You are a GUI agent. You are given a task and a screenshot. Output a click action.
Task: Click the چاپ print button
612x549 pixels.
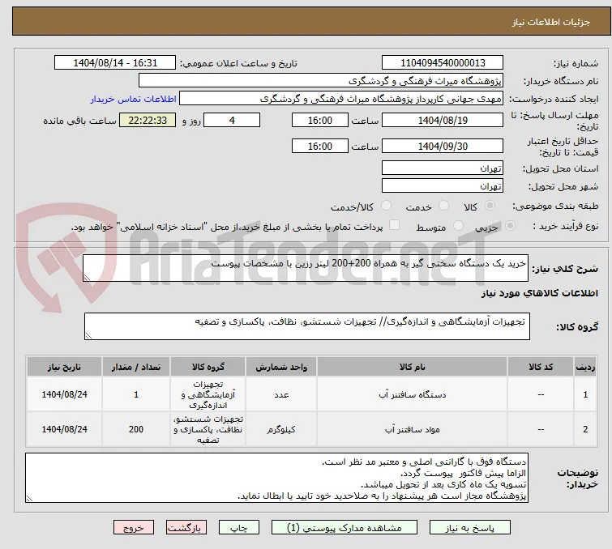click(x=239, y=528)
